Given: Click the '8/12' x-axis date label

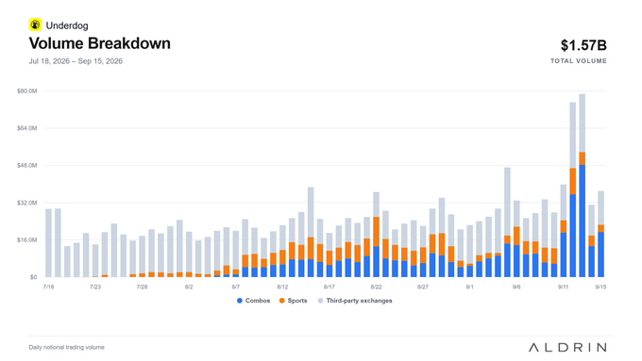Looking at the screenshot, I should (x=282, y=287).
